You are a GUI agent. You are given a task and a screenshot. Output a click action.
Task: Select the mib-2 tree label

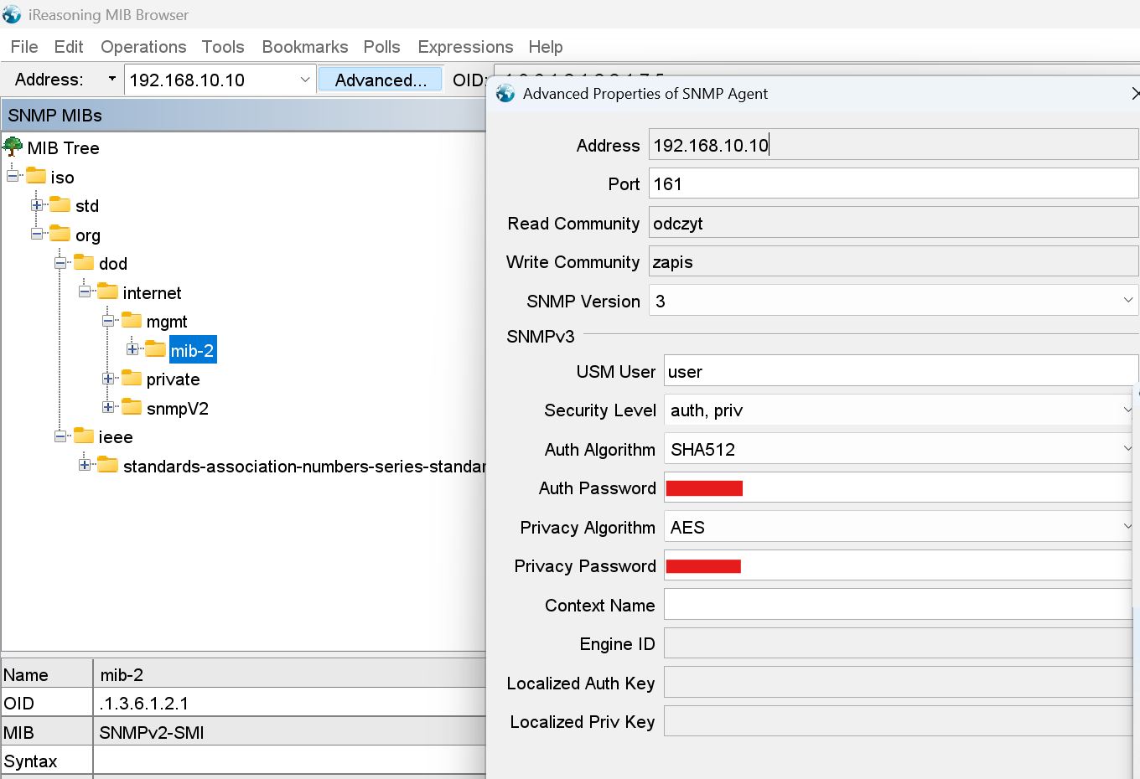tap(193, 350)
